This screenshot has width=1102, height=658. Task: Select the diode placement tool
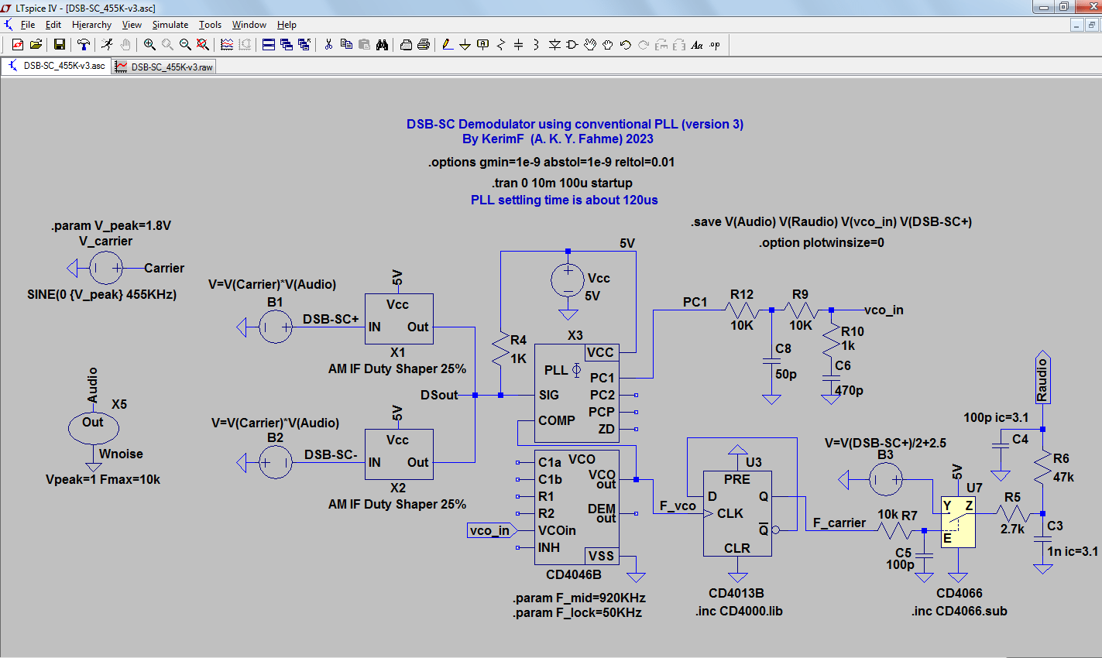pos(554,44)
